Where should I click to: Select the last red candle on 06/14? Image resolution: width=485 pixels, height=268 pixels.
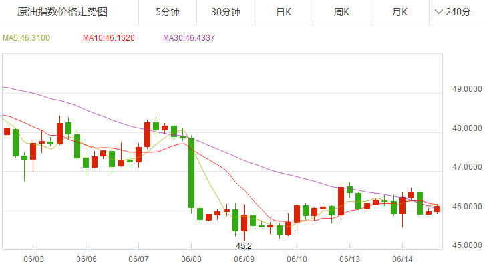tap(437, 209)
